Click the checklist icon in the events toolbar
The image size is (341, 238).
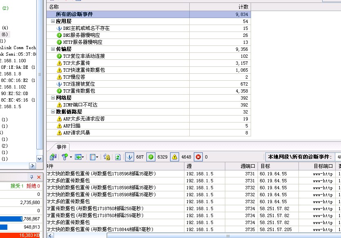coord(93,157)
